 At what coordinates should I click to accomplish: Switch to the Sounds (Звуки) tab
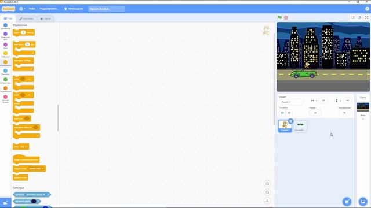coord(45,18)
